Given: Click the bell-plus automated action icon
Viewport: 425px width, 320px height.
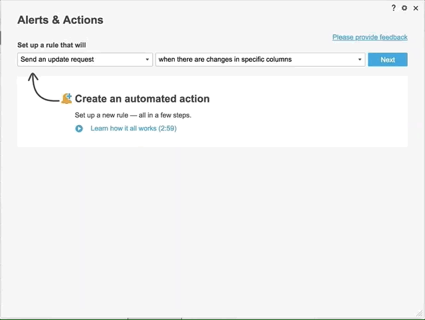Looking at the screenshot, I should (66, 98).
